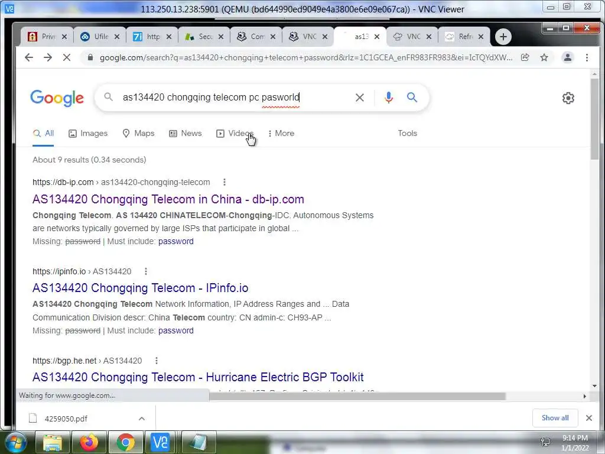Open Chrome three-dot menu
This screenshot has width=605, height=454.
[x=587, y=57]
